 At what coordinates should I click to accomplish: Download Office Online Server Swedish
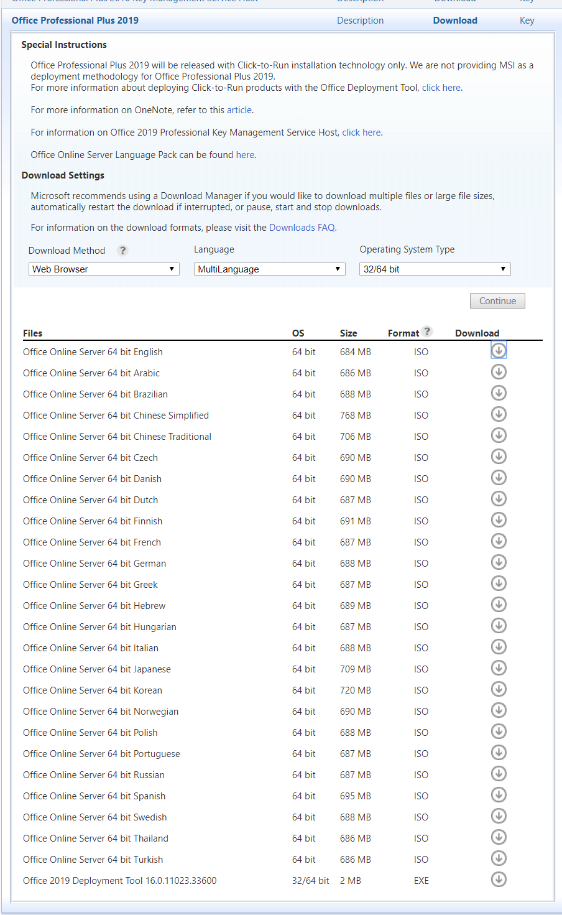coord(499,816)
